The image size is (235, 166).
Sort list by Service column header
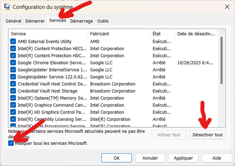pos(49,34)
